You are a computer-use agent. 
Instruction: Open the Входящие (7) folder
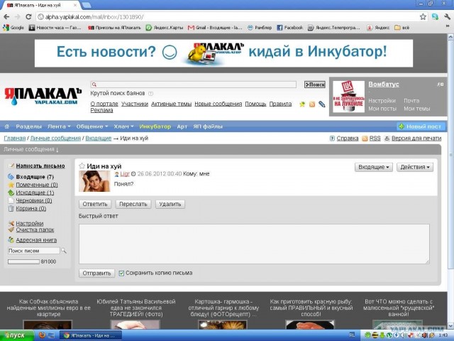pos(35,177)
